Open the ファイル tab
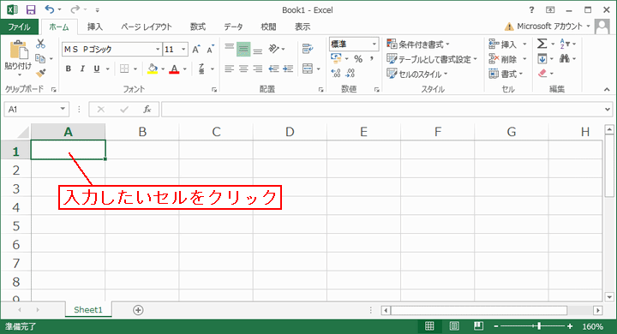The width and height of the screenshot is (617, 334). click(x=19, y=27)
